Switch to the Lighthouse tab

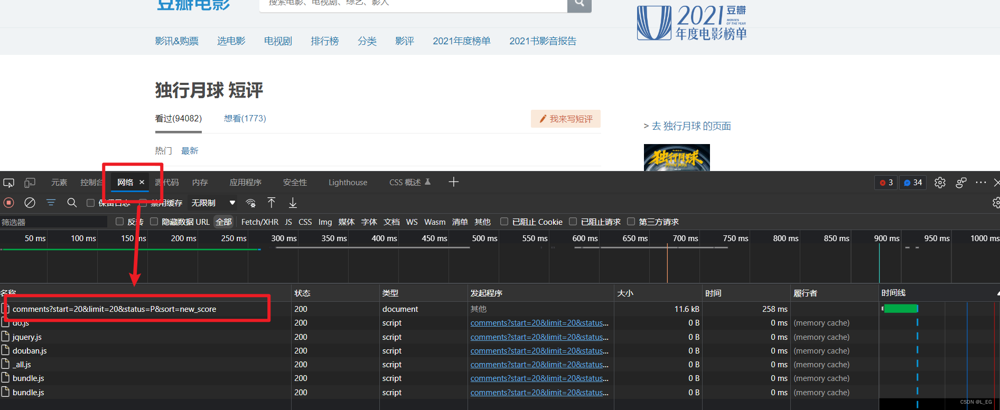348,183
